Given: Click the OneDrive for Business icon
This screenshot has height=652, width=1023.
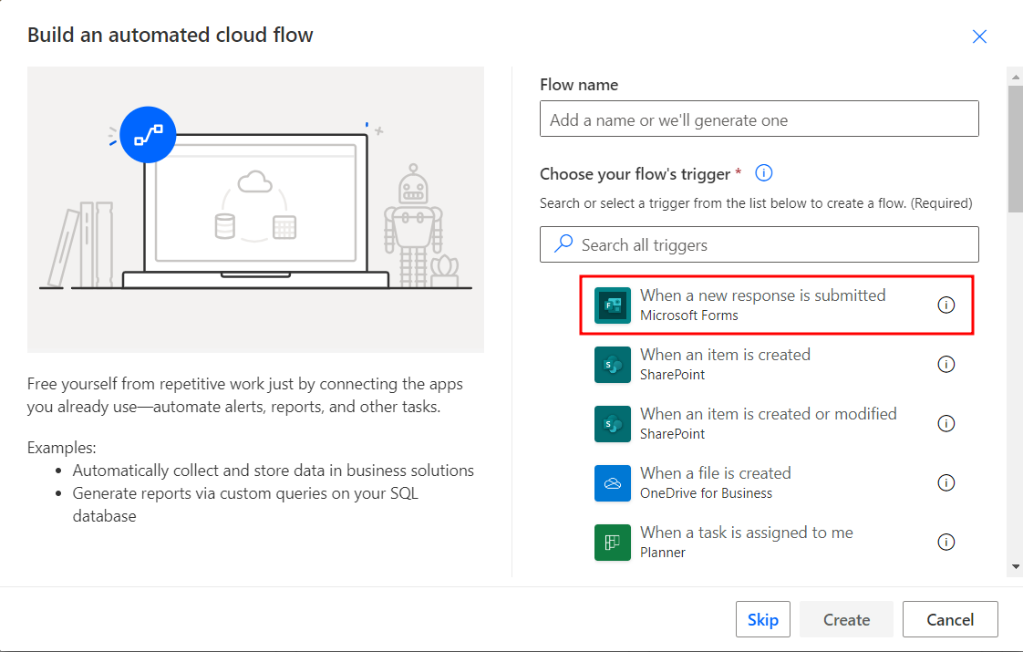Looking at the screenshot, I should 612,483.
